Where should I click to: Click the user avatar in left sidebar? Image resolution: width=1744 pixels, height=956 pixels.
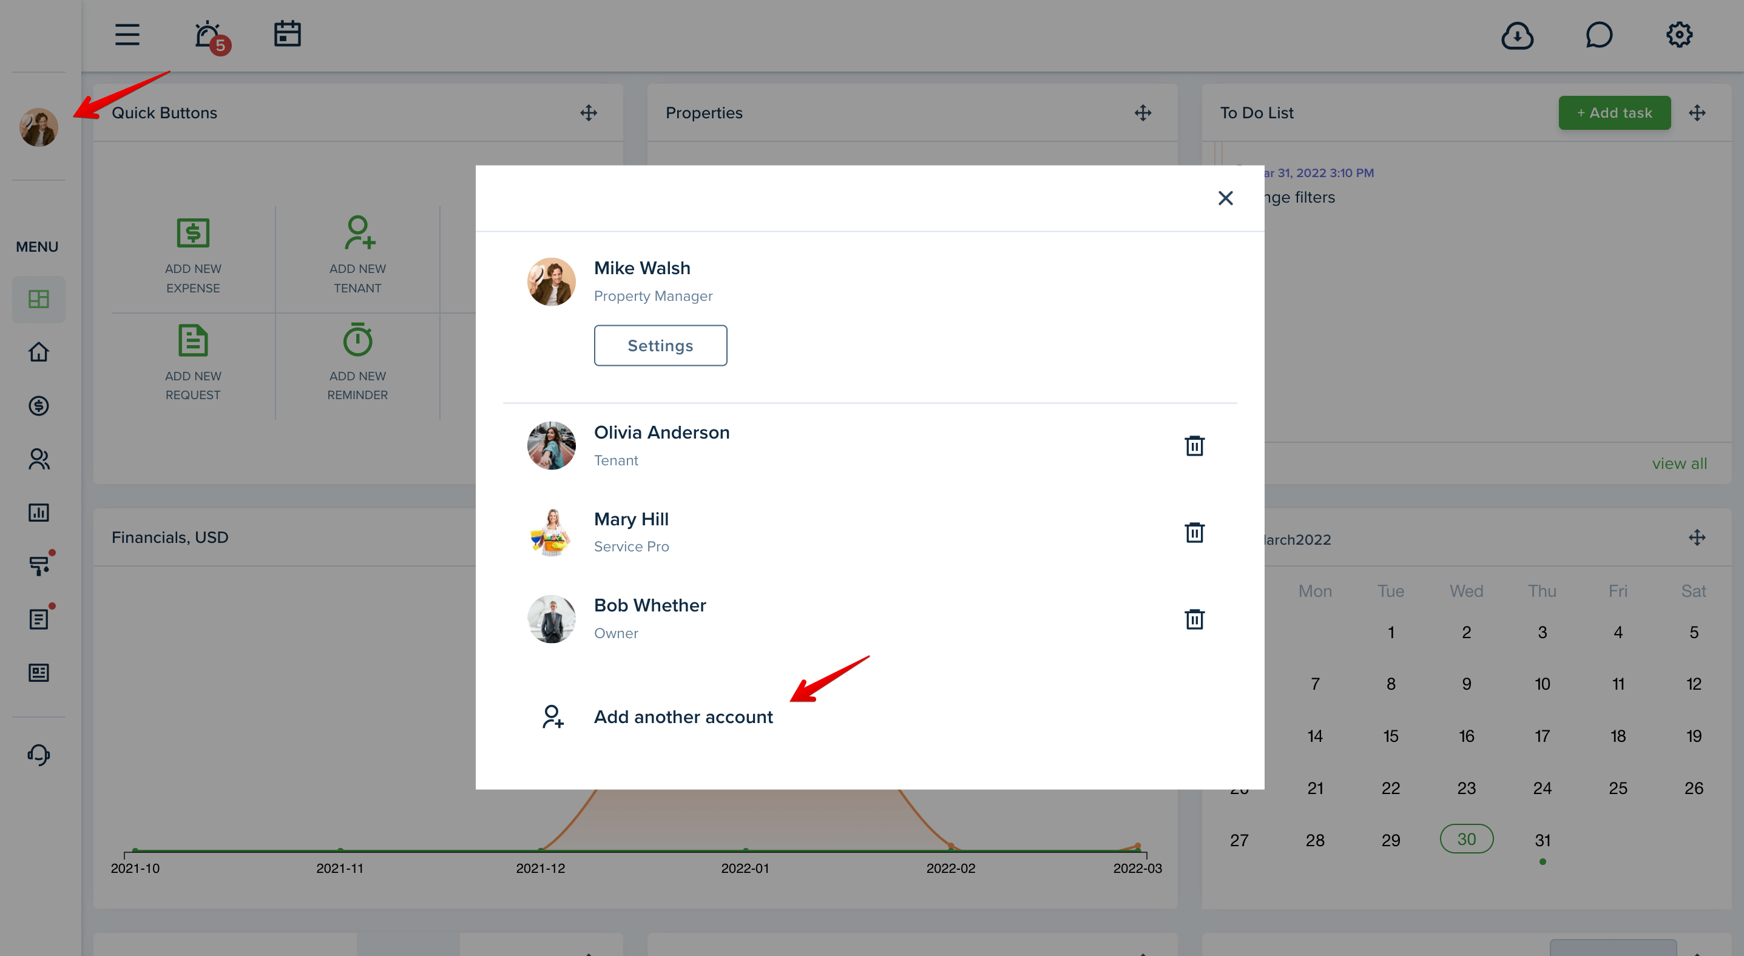tap(39, 127)
